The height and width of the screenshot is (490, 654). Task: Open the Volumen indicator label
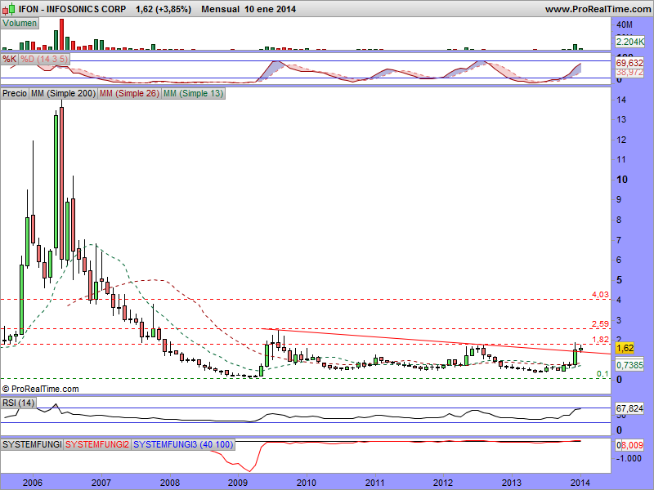[20, 24]
